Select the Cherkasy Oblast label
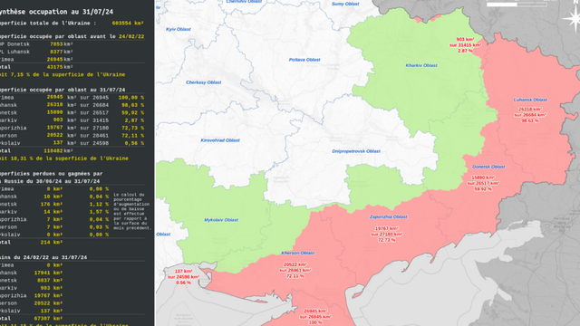The height and width of the screenshot is (326, 580). click(203, 82)
